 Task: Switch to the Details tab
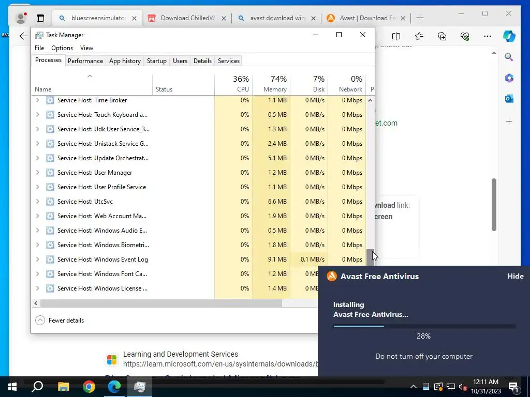(x=202, y=61)
